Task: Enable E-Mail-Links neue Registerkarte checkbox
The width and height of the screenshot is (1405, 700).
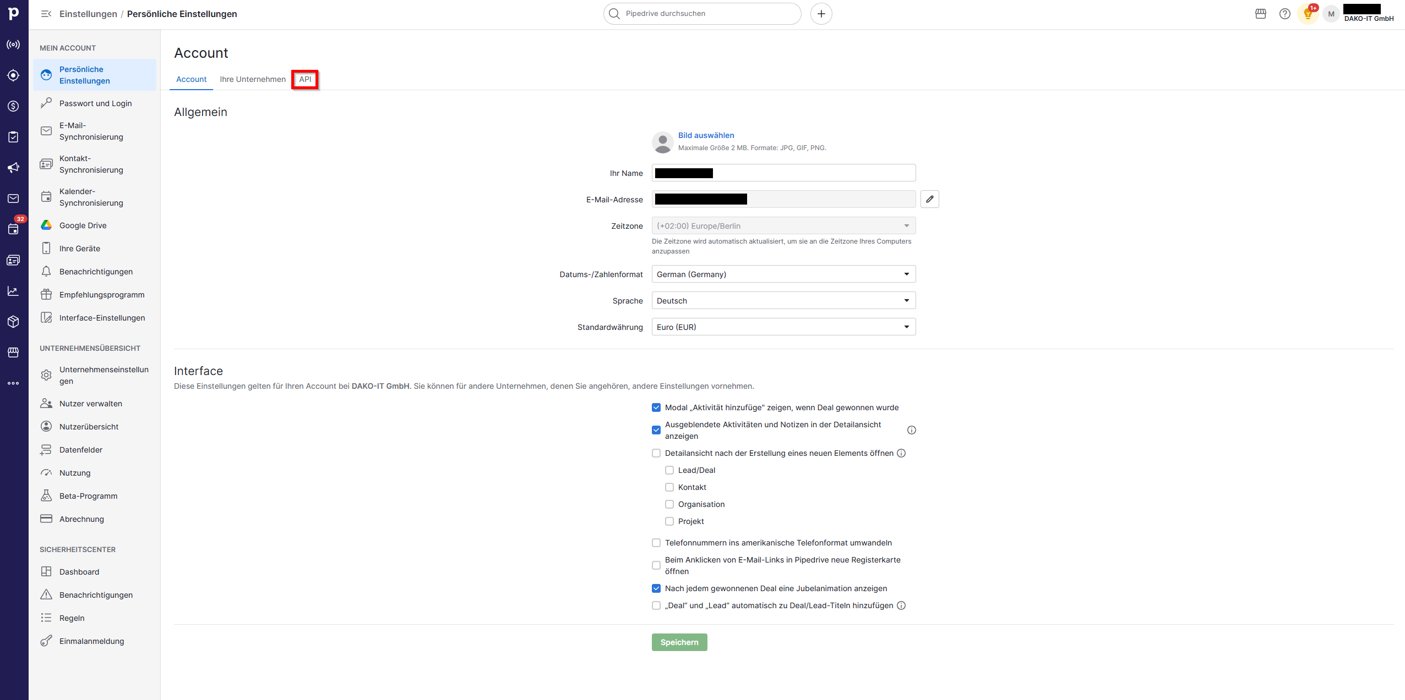Action: (656, 565)
